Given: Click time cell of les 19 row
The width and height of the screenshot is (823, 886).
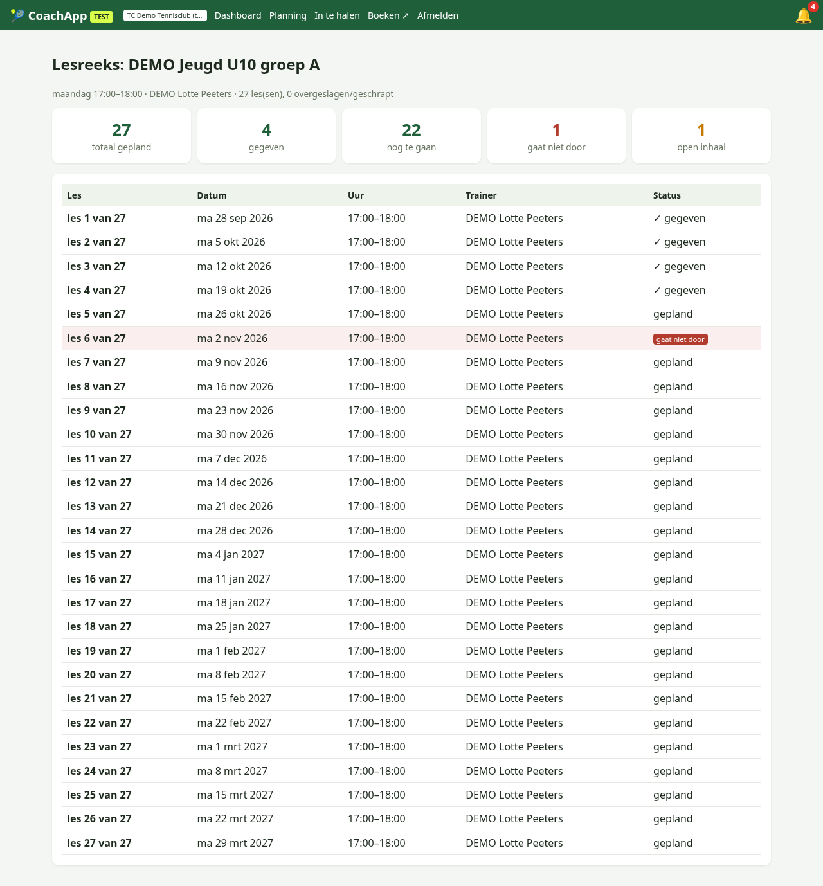Looking at the screenshot, I should pos(376,651).
